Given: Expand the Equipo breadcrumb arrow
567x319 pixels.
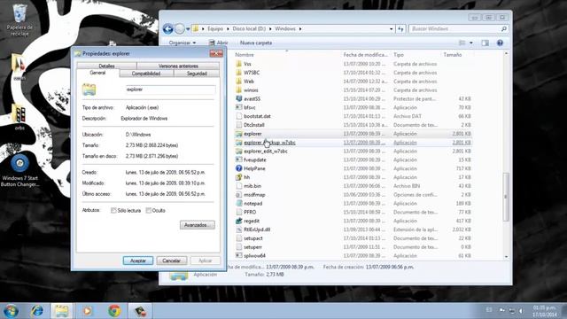Looking at the screenshot, I should tap(228, 29).
